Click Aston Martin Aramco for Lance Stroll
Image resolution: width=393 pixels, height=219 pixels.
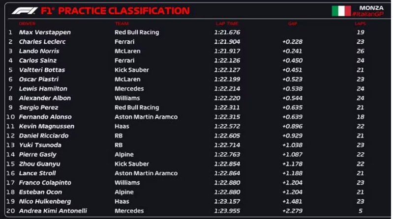coord(146,173)
